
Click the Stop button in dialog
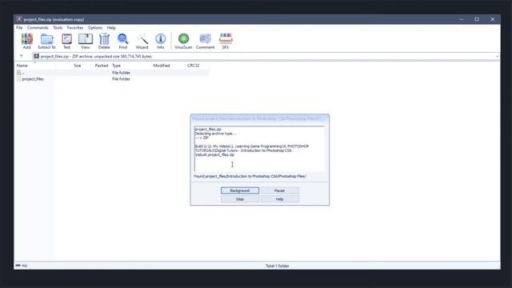coord(240,199)
